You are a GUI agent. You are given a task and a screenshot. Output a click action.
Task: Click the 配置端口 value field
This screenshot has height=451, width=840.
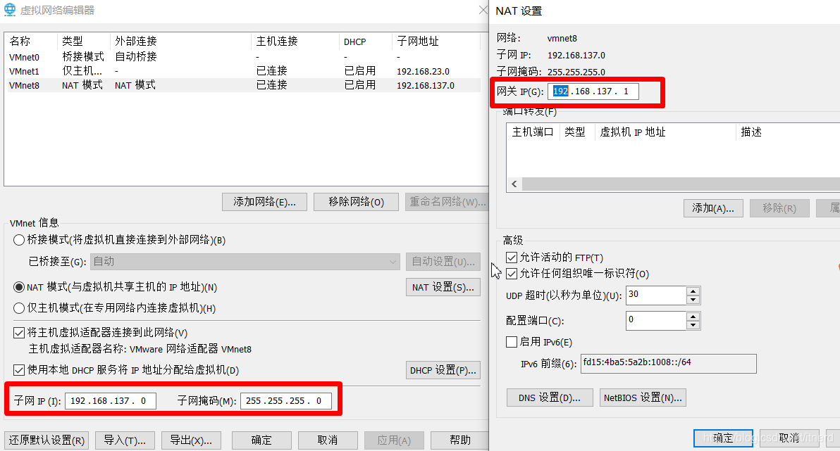point(656,320)
